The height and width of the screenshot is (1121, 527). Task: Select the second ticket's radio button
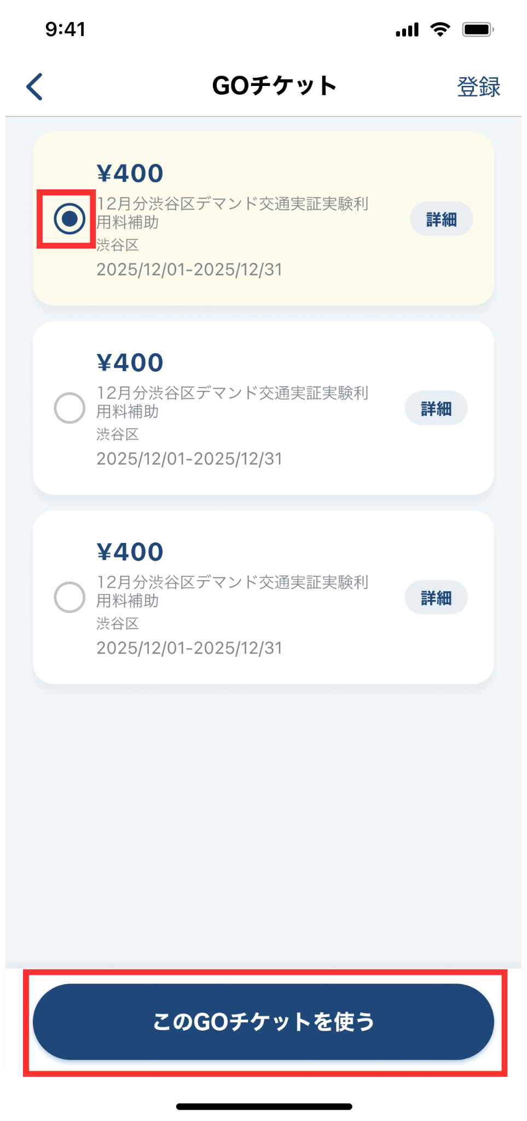tap(70, 408)
